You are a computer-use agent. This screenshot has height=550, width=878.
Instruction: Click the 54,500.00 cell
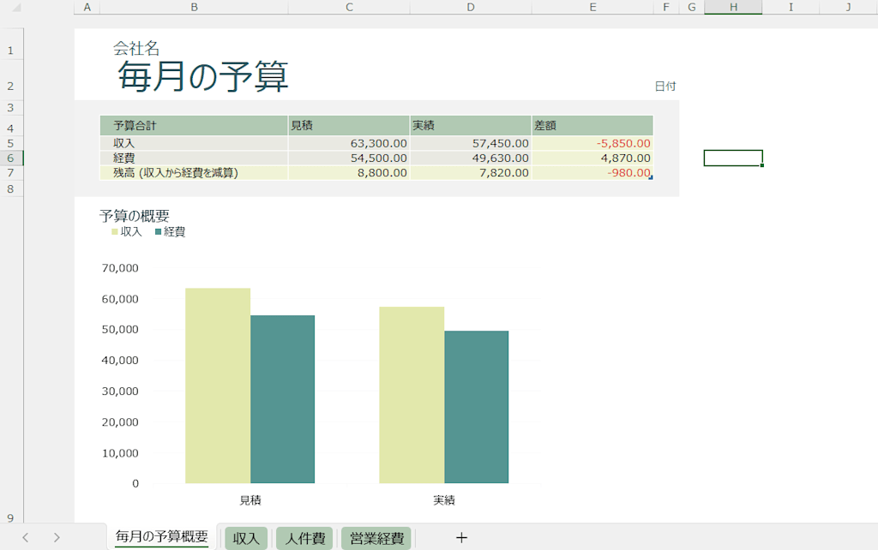349,158
